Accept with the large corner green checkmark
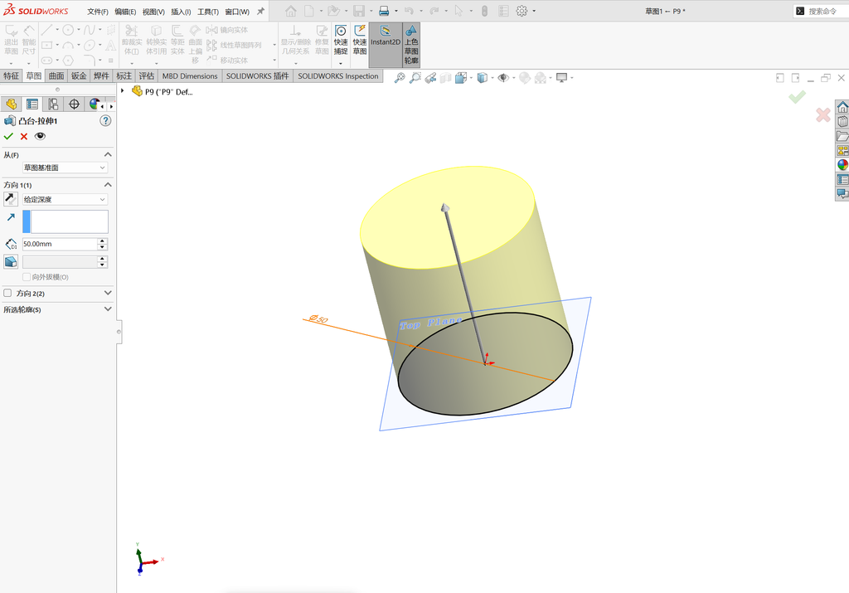Viewport: 849px width, 593px height. click(x=797, y=97)
